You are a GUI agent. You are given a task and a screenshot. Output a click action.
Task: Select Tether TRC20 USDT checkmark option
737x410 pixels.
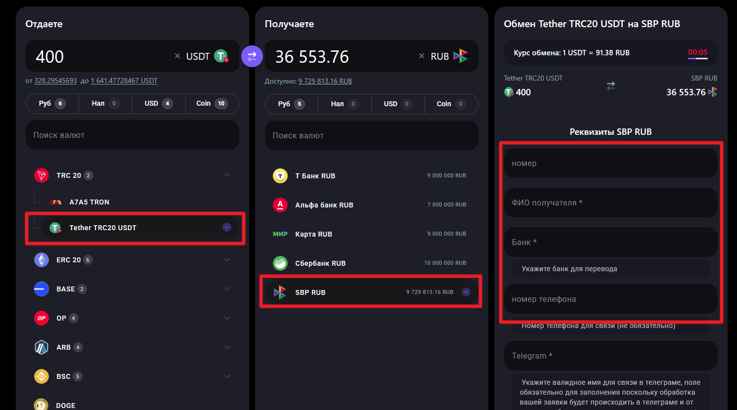tap(227, 227)
